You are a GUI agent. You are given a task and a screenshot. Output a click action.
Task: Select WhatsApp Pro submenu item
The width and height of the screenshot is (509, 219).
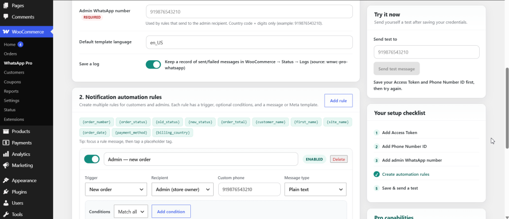[18, 63]
